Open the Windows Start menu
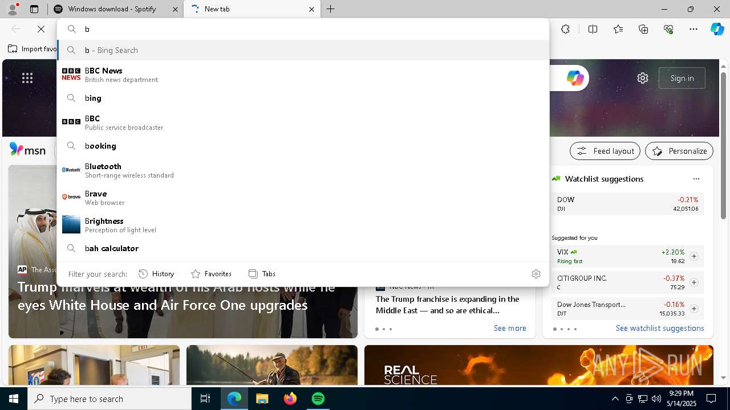This screenshot has width=730, height=410. point(14,399)
